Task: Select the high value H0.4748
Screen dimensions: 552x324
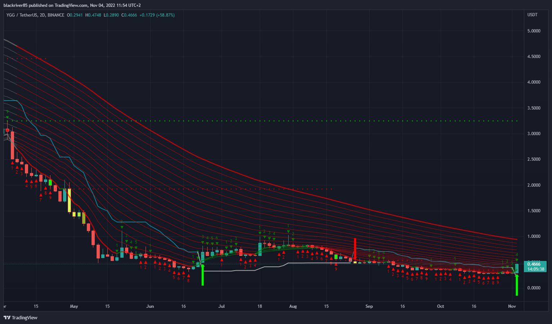Action: [93, 15]
